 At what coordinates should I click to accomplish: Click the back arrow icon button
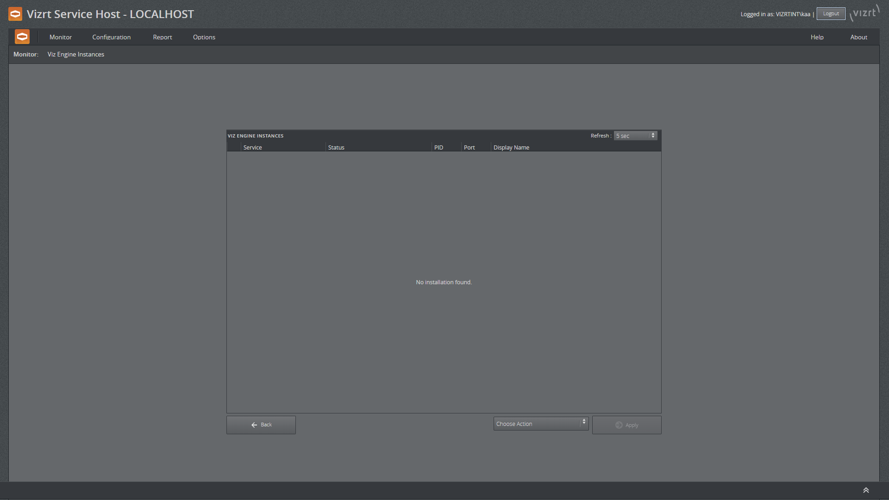254,425
